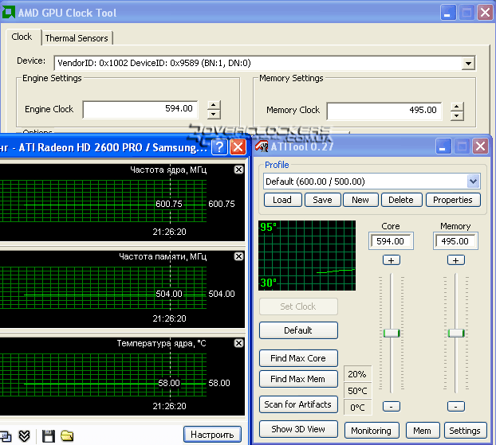
Task: Click the Настроить button
Action: coord(212,435)
